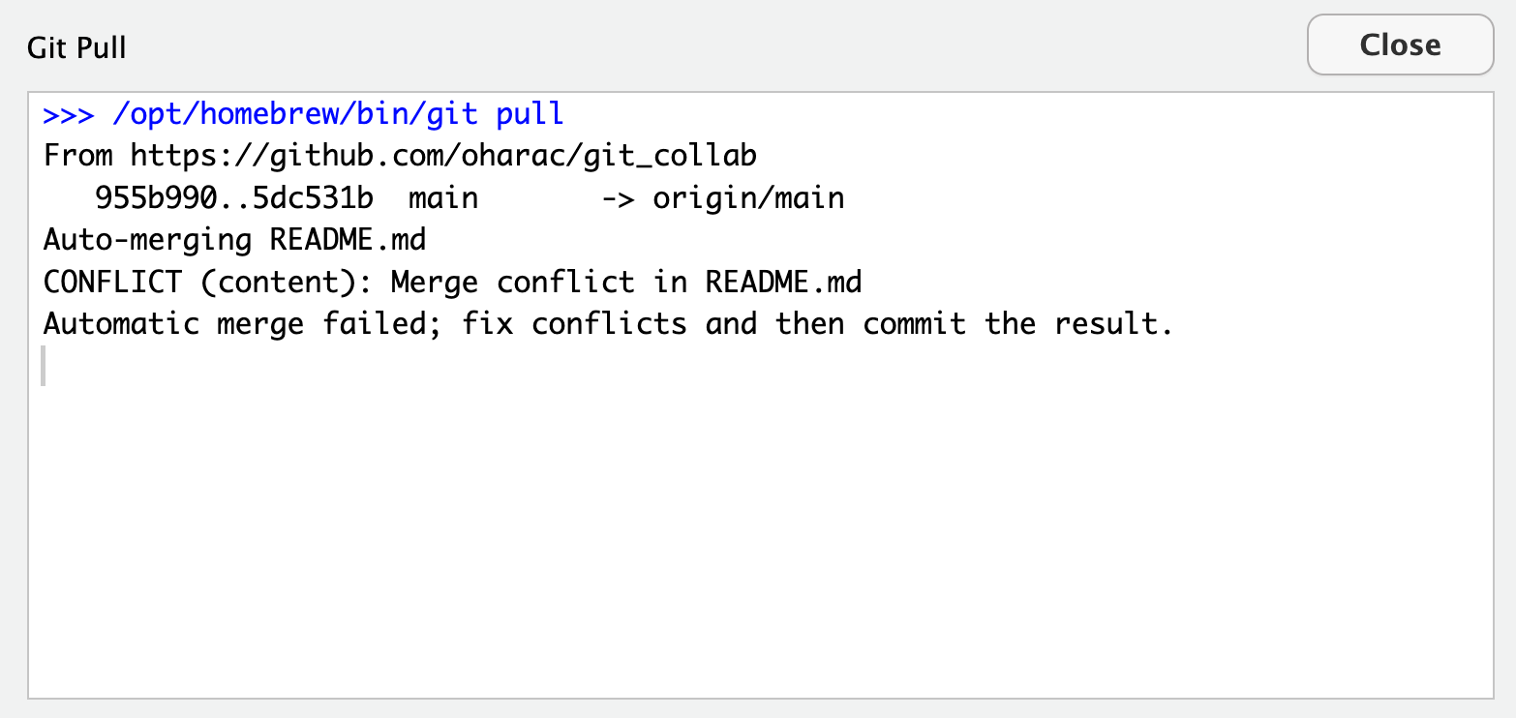Viewport: 1516px width, 718px height.
Task: Close the Git Pull dialog
Action: pyautogui.click(x=1400, y=45)
